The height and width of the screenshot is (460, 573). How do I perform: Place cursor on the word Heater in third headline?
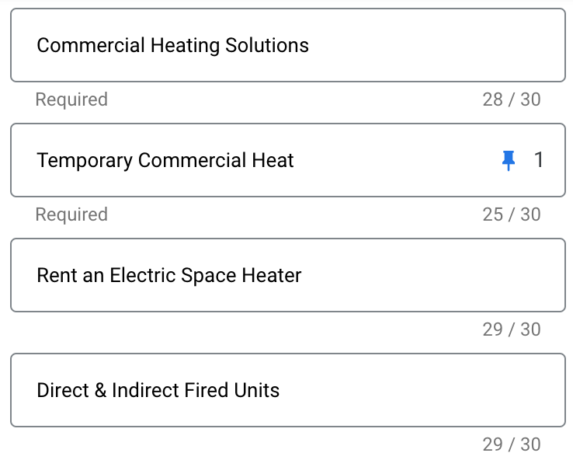tap(272, 275)
